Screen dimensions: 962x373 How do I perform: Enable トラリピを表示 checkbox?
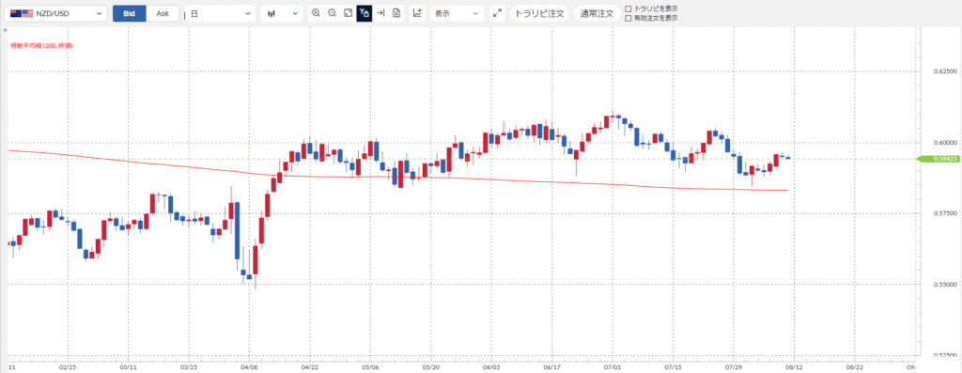pos(628,8)
